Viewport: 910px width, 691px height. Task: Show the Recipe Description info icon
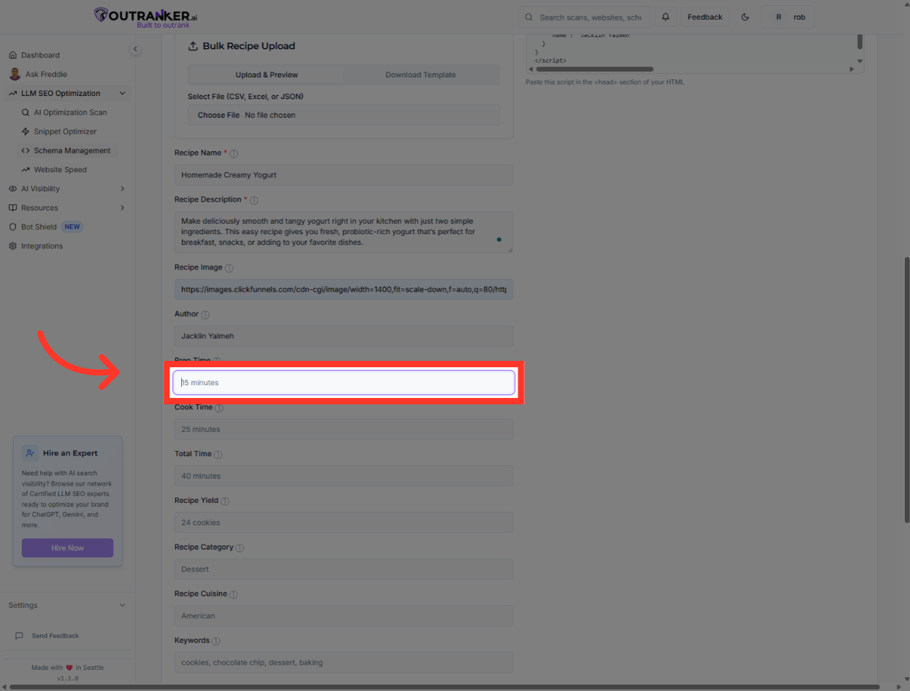click(x=254, y=200)
